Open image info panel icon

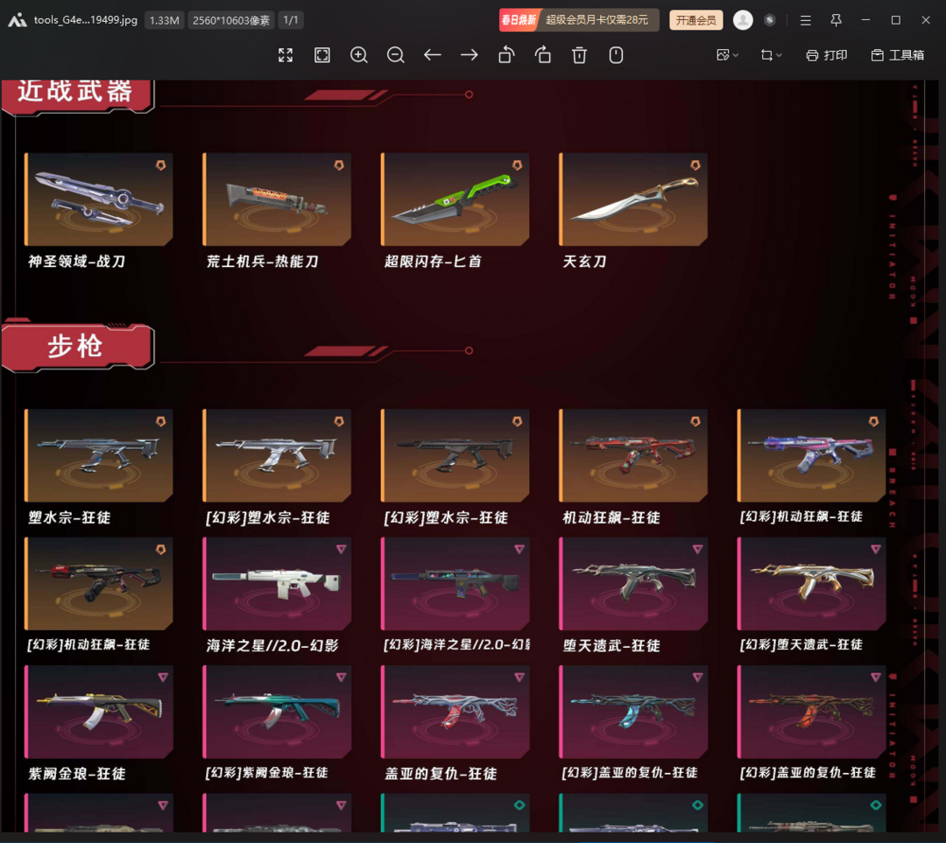(x=616, y=55)
